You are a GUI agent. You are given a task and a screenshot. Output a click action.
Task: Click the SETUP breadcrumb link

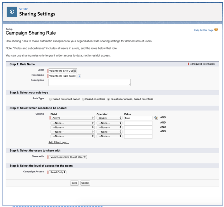23,9
